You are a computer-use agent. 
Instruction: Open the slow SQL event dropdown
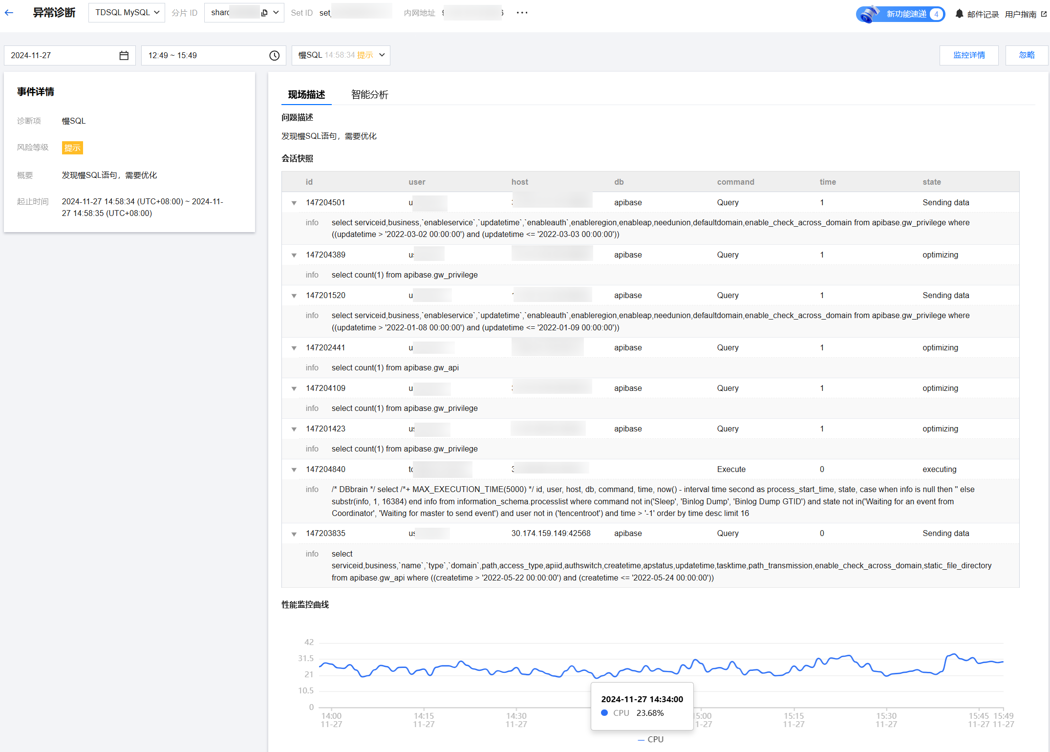click(341, 55)
